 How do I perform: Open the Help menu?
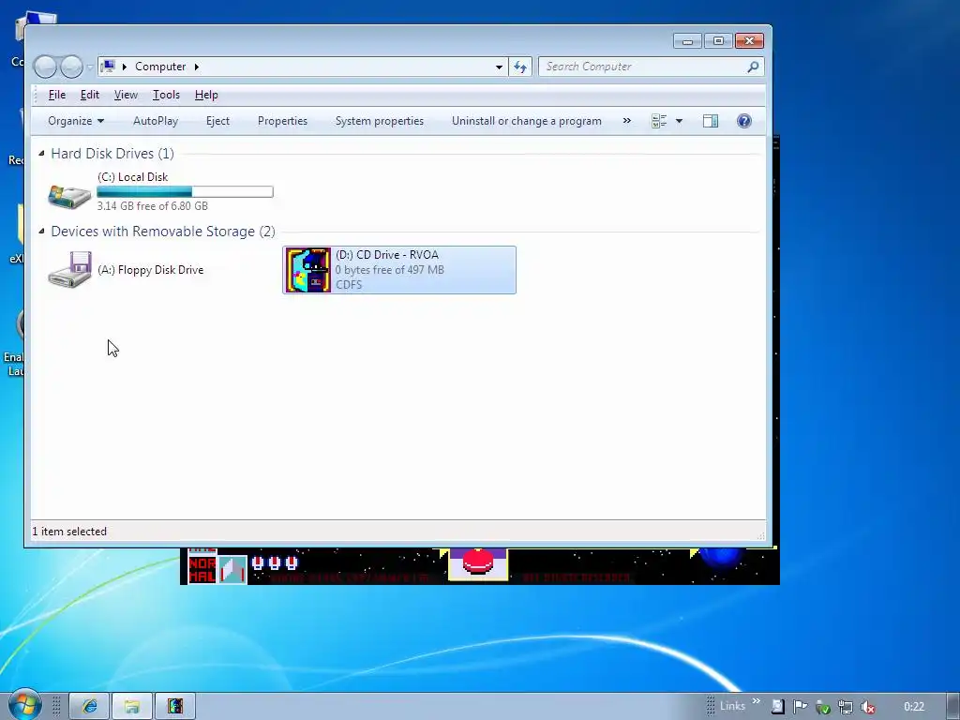pyautogui.click(x=206, y=95)
